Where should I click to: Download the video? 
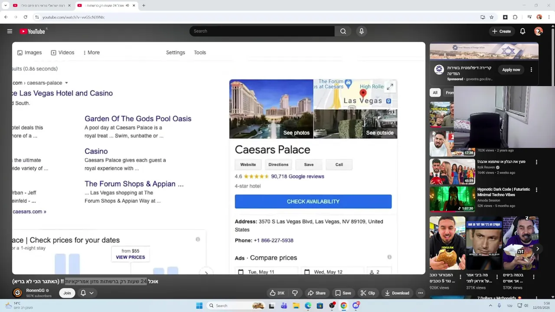click(396, 293)
